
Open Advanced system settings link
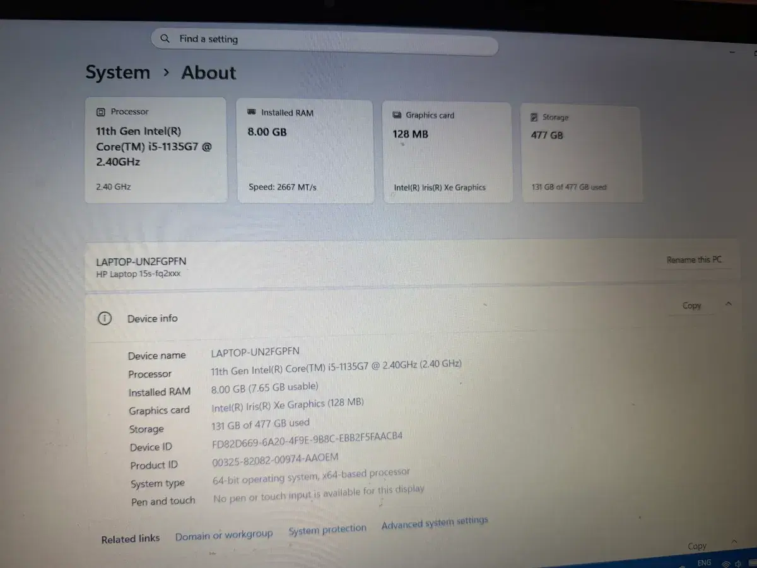[x=435, y=523]
